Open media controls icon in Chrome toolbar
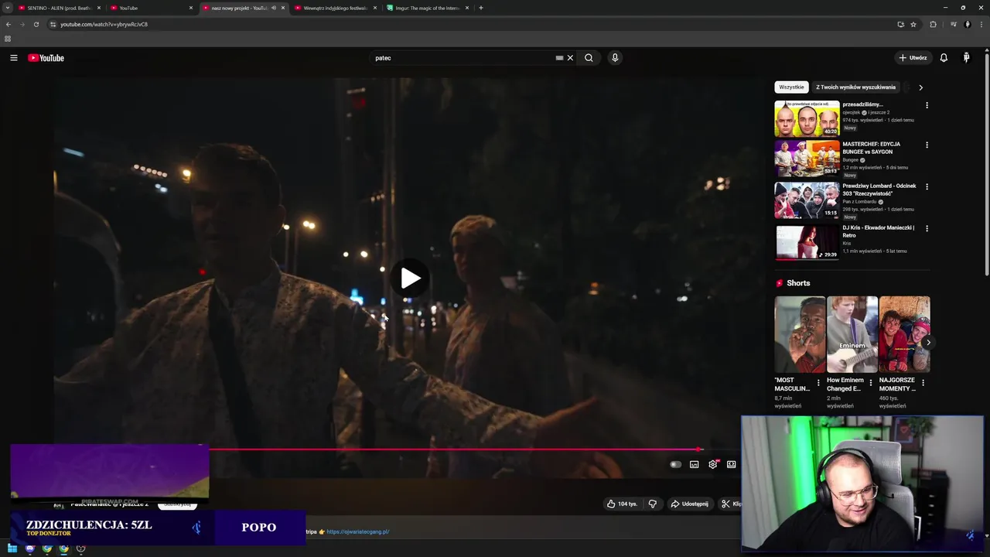The image size is (990, 557). pos(953,24)
